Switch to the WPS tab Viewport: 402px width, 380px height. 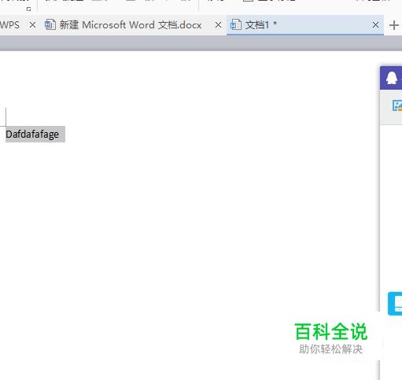tap(10, 25)
